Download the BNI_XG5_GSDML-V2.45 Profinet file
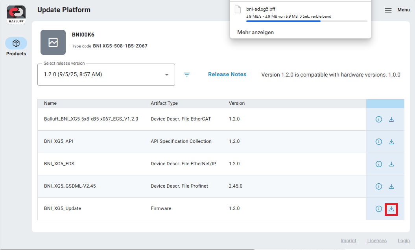The image size is (415, 250). click(x=391, y=186)
